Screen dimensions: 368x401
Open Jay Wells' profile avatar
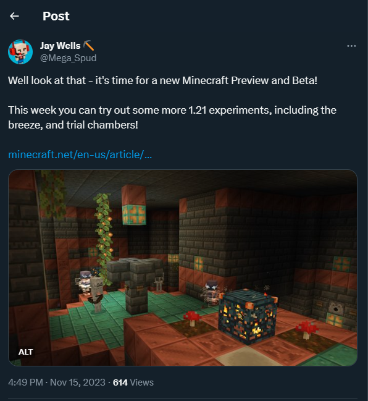20,52
